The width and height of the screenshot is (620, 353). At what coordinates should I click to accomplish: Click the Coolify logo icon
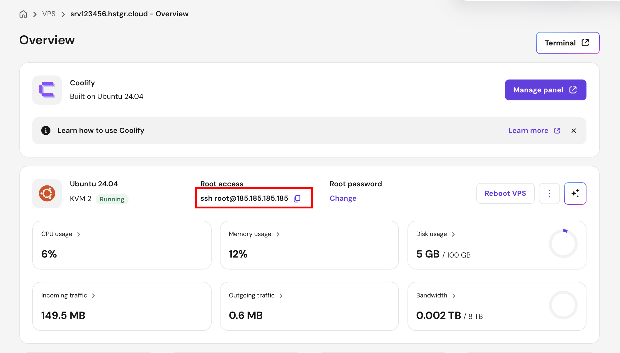click(x=47, y=90)
